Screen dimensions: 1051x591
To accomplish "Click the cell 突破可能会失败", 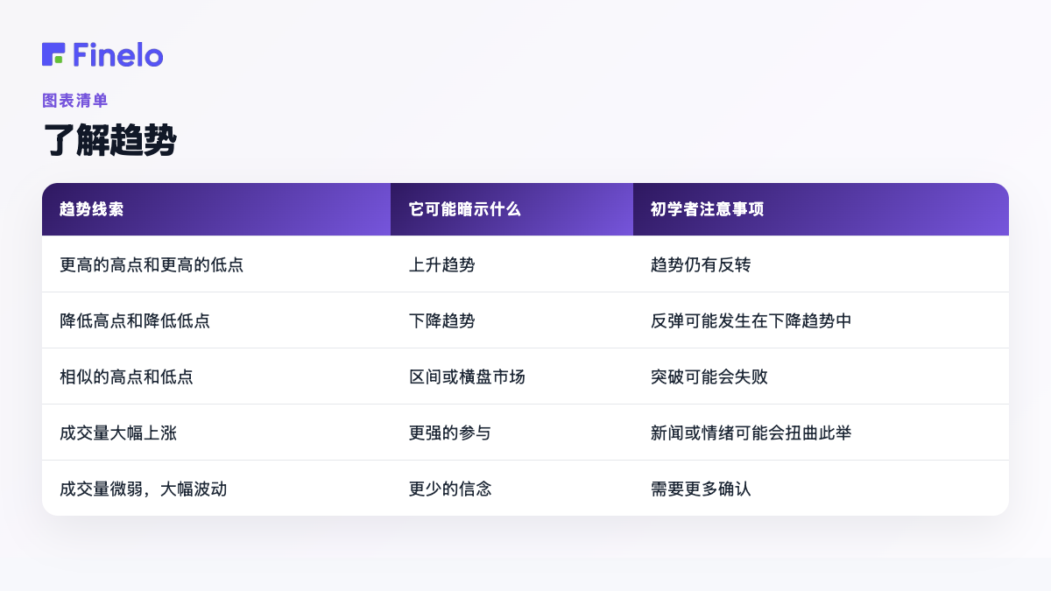I will (821, 376).
